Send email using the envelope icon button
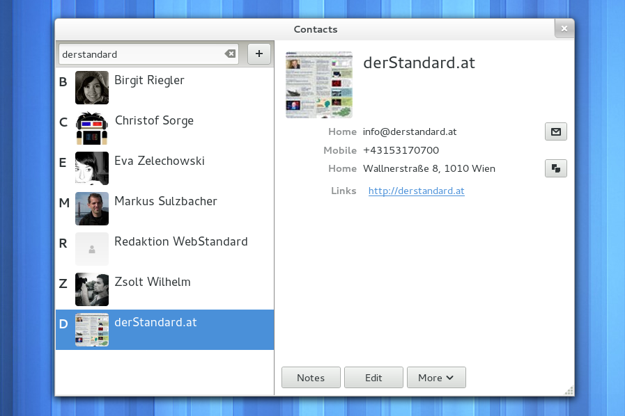 [555, 131]
